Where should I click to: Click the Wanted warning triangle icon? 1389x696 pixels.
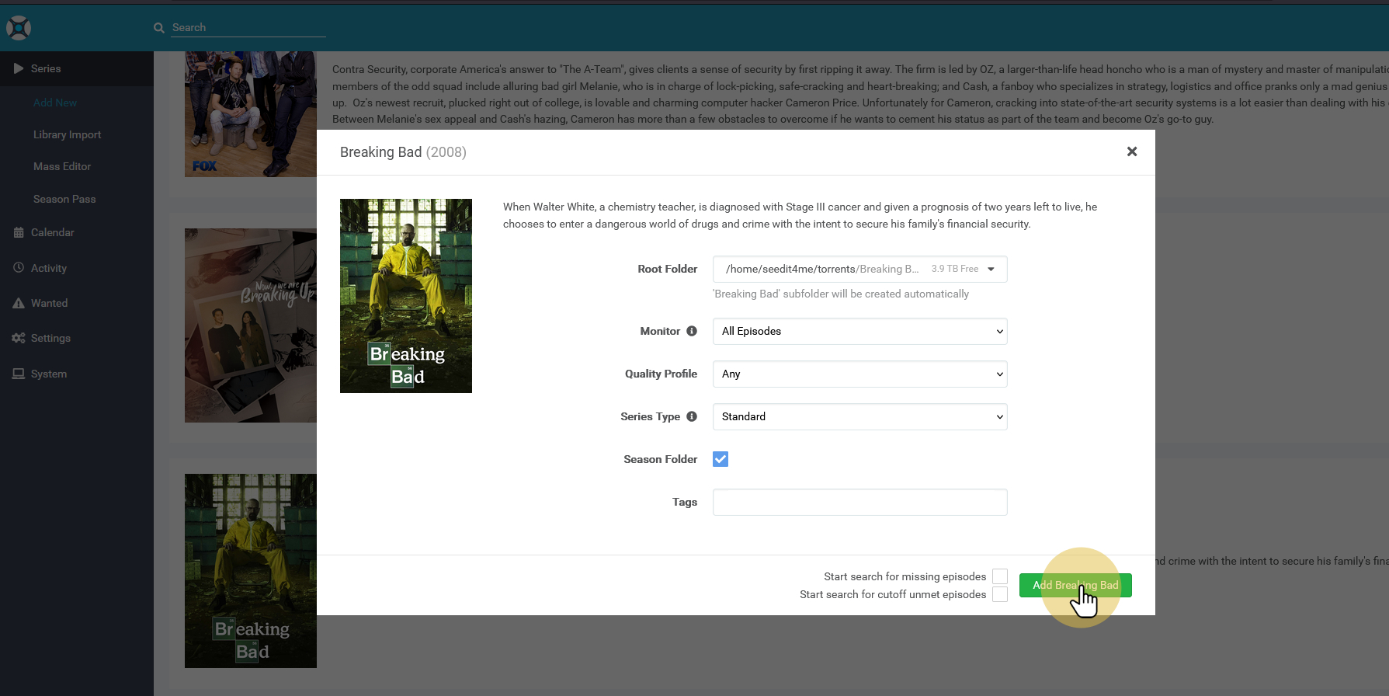tap(19, 303)
